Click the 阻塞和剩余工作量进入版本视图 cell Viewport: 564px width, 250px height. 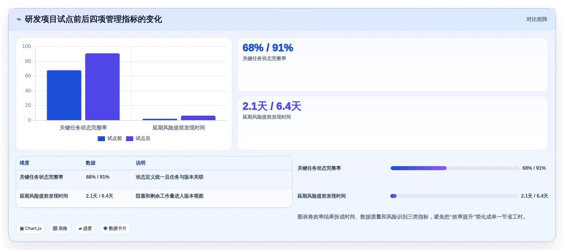pyautogui.click(x=170, y=196)
